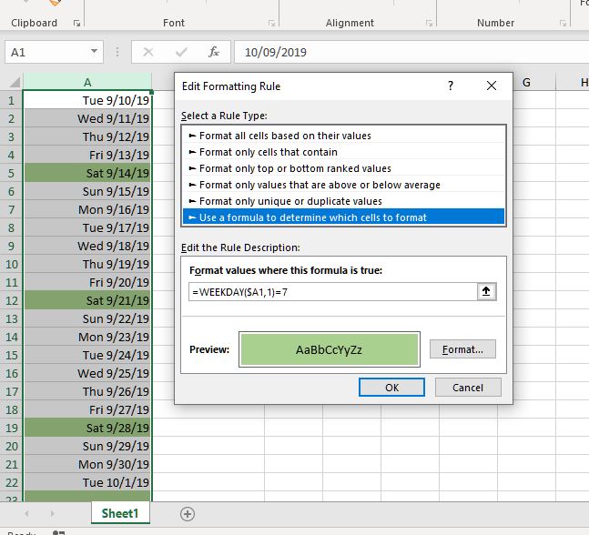589x535 pixels.
Task: Click the formula bar enter checkmark icon
Action: pyautogui.click(x=181, y=52)
